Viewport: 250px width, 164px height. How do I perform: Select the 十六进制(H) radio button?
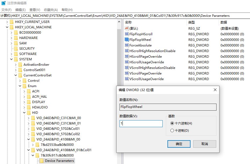point(172,123)
